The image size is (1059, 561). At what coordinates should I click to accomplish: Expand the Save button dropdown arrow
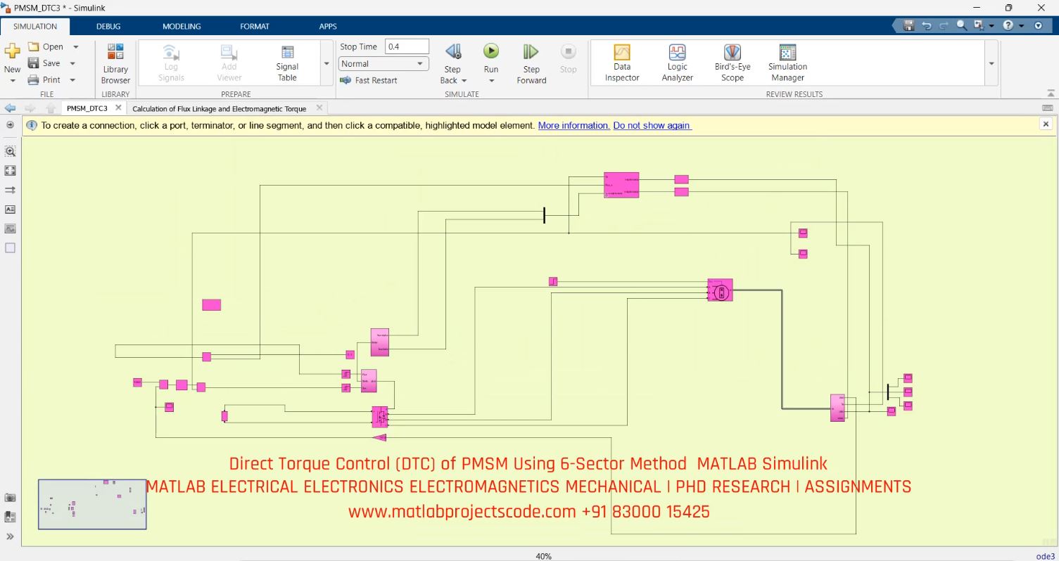[x=72, y=64]
